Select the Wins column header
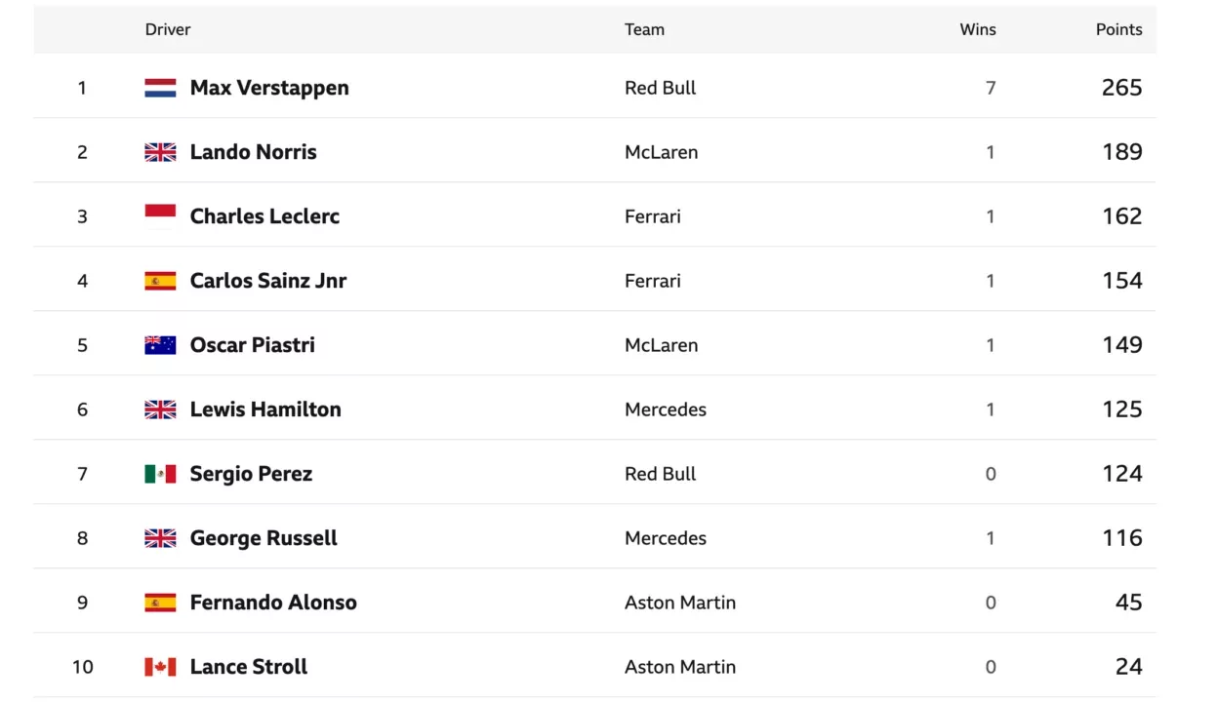This screenshot has width=1217, height=702. point(978,29)
